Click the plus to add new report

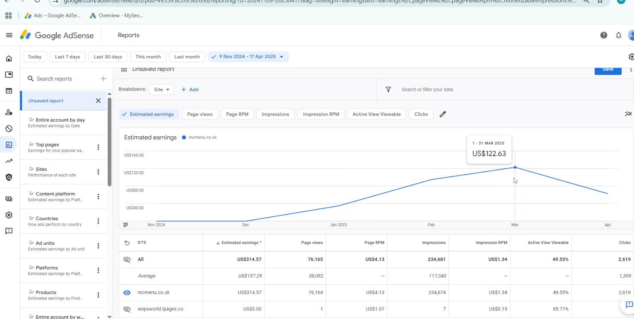(x=103, y=79)
